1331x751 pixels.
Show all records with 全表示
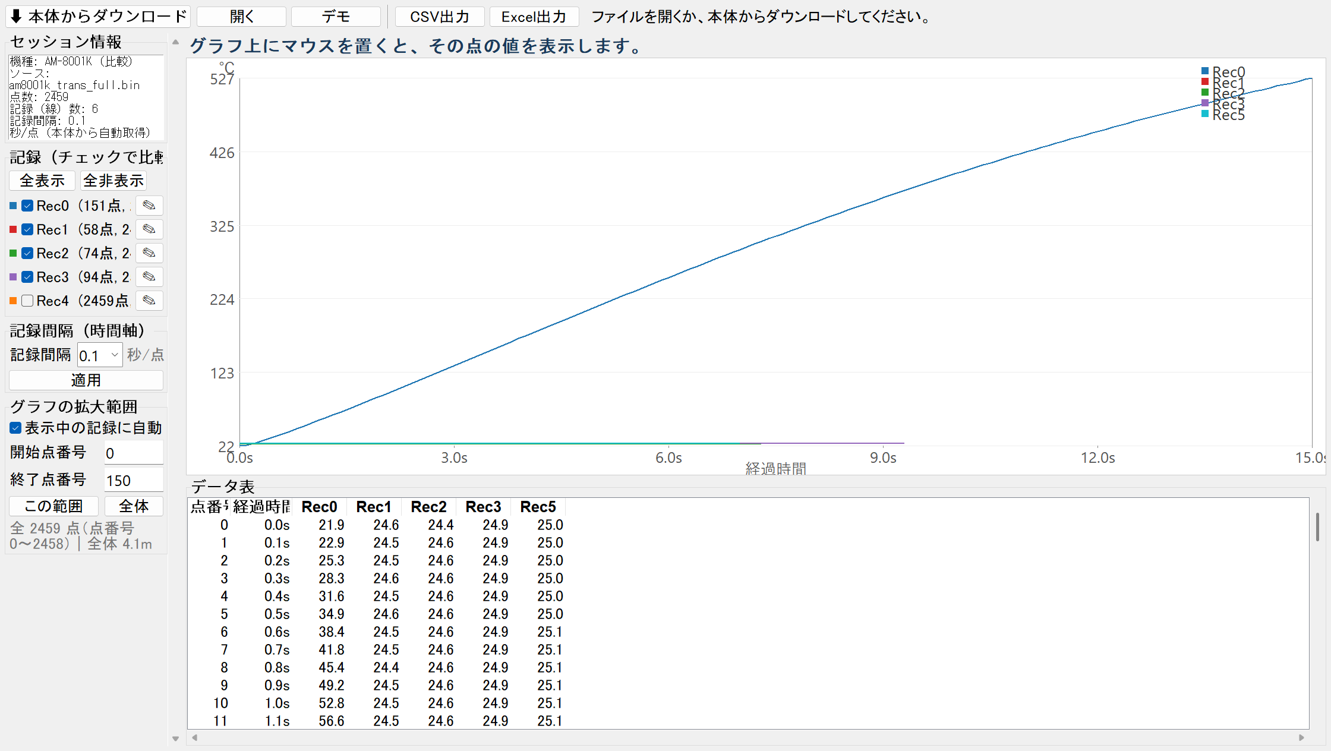click(42, 181)
